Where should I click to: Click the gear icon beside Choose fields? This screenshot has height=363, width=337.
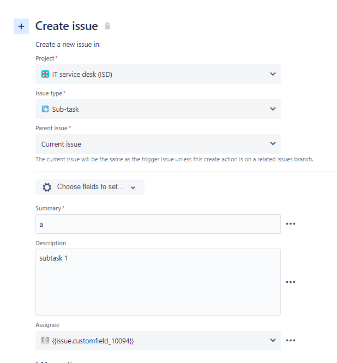click(47, 187)
